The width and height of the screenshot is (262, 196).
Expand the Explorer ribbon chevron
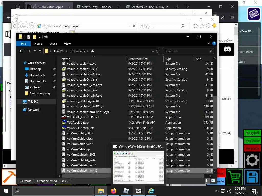point(208,43)
